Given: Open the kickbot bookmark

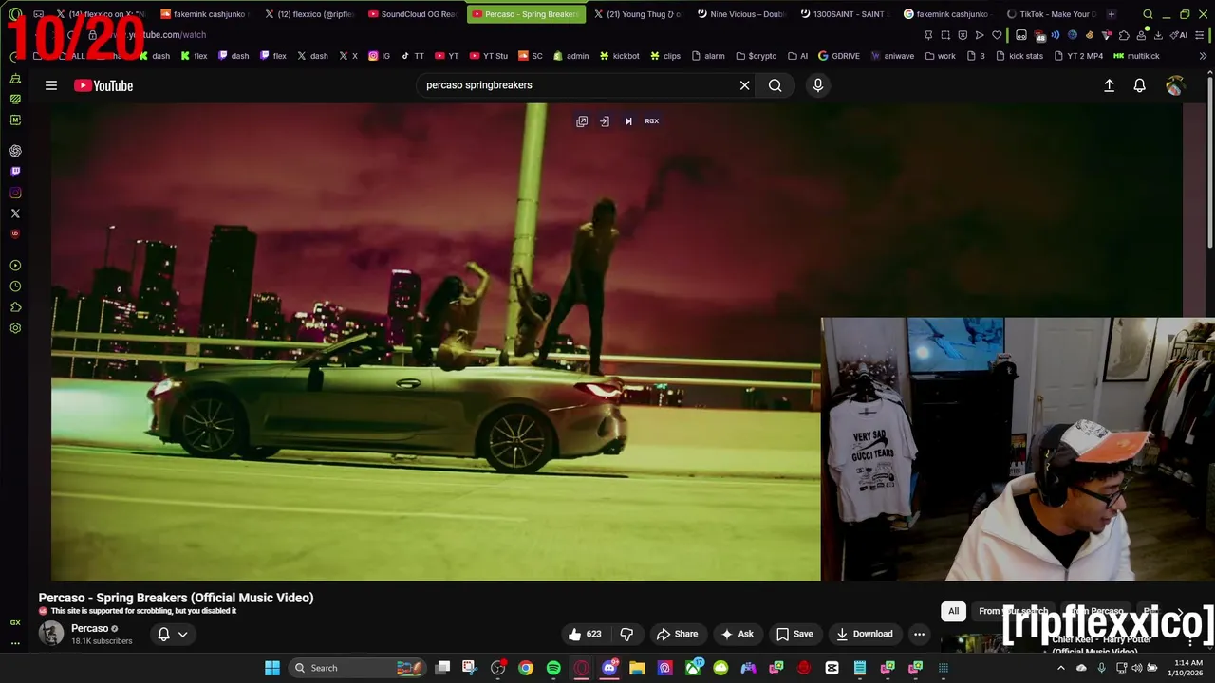Looking at the screenshot, I should point(618,56).
